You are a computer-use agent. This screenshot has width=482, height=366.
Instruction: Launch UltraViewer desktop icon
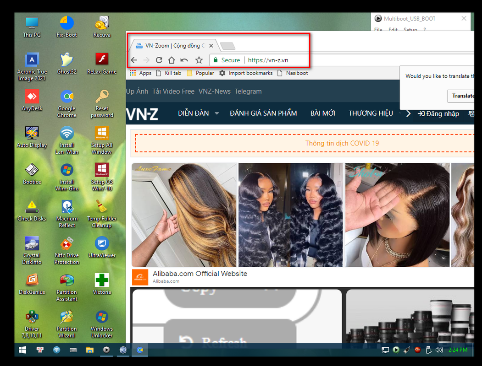(102, 248)
